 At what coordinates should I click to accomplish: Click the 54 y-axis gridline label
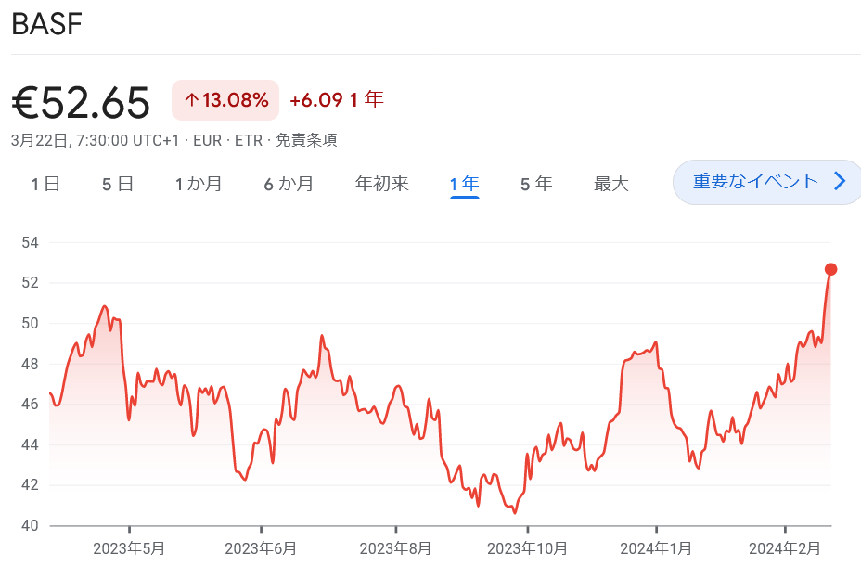click(x=29, y=242)
